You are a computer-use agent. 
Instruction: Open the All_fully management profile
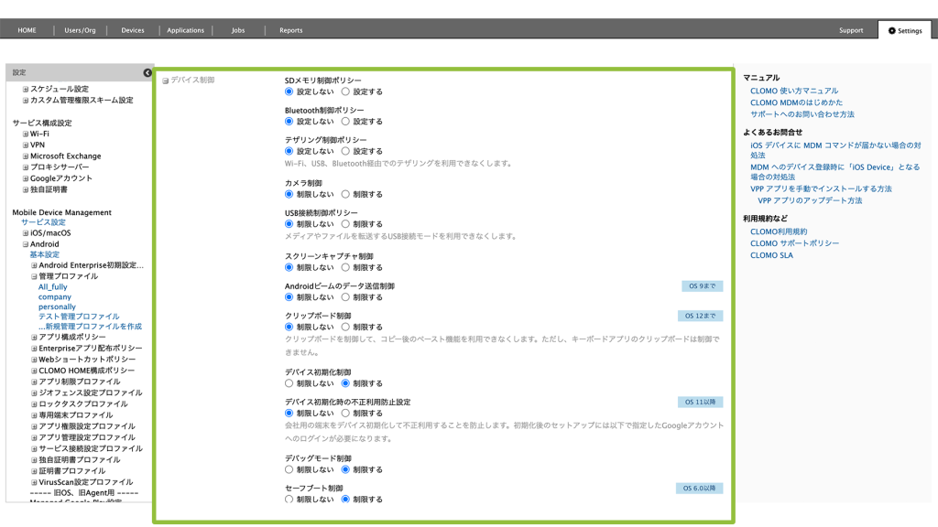coord(52,287)
